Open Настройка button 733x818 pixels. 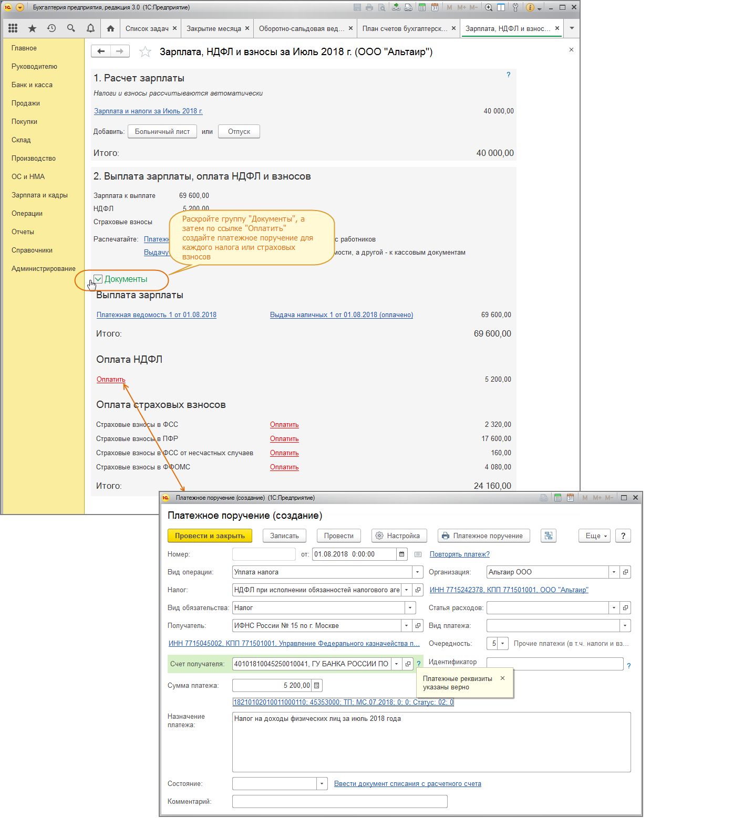399,536
